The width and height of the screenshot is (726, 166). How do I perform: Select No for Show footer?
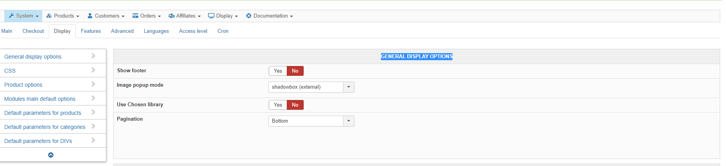click(295, 71)
